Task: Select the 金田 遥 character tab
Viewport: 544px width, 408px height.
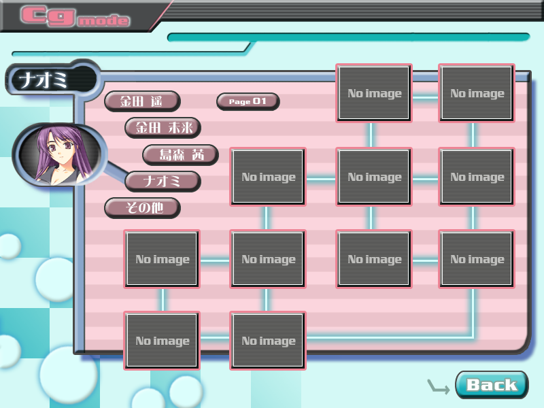Action: 141,101
